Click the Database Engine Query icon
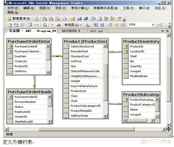174x147 pixels. (37, 18)
